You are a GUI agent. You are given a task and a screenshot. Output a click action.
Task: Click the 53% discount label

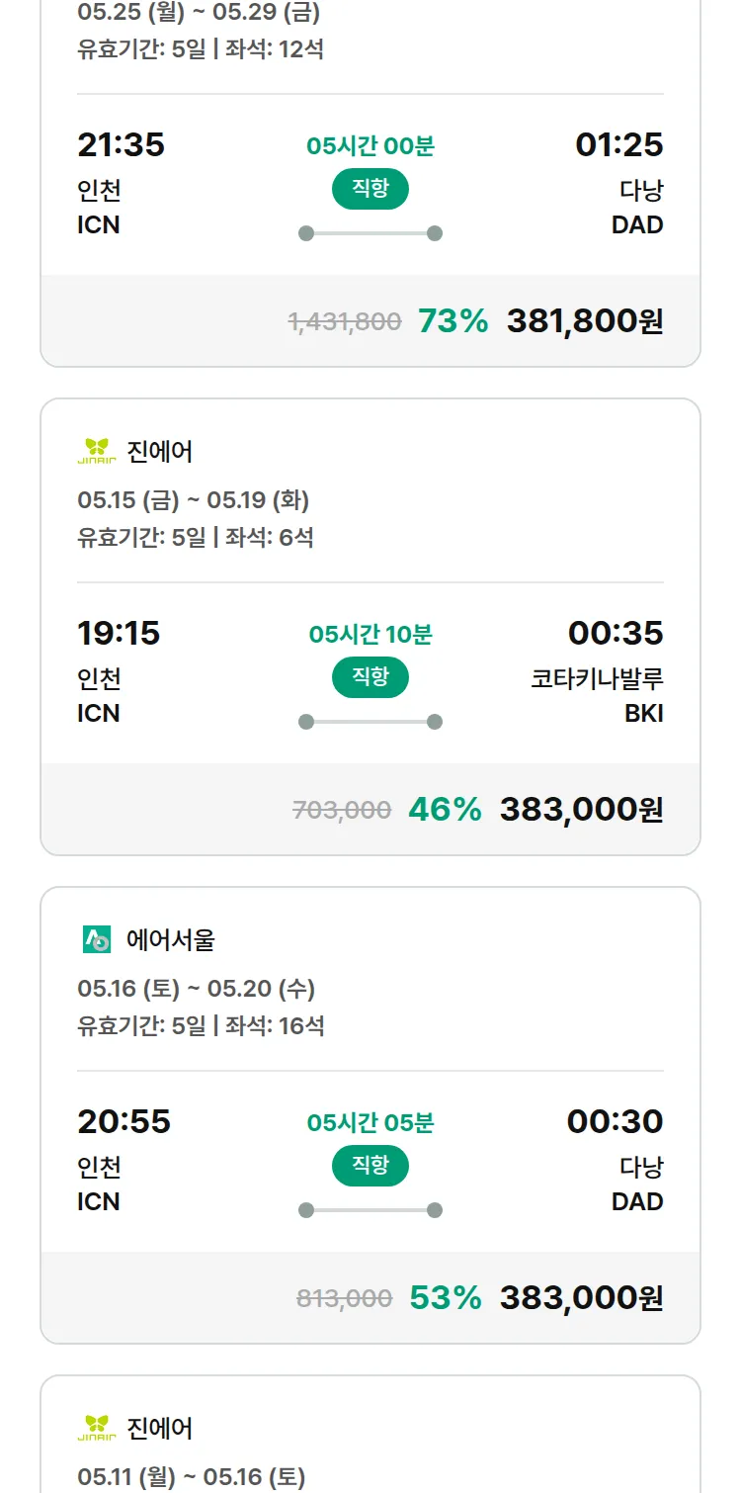446,1298
